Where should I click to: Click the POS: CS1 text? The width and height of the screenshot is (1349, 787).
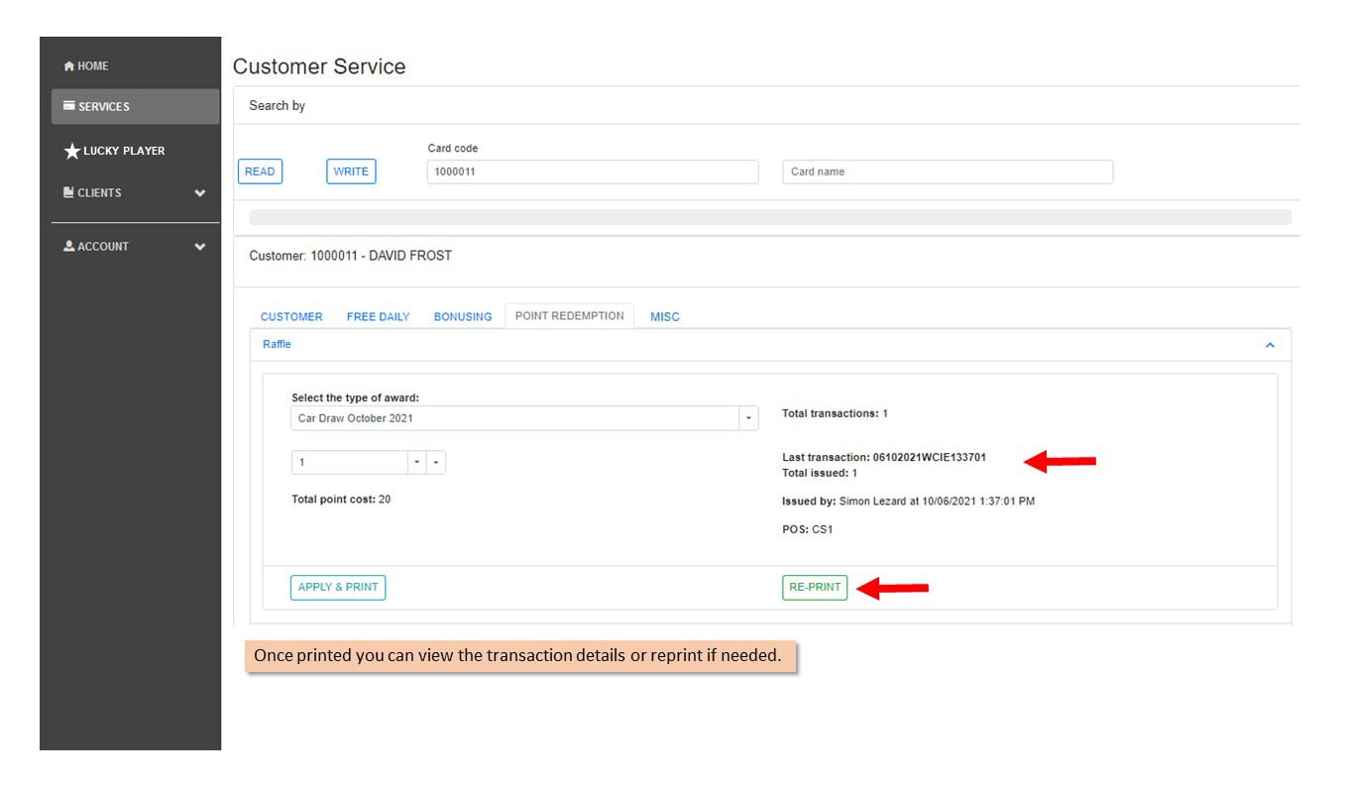(x=808, y=529)
